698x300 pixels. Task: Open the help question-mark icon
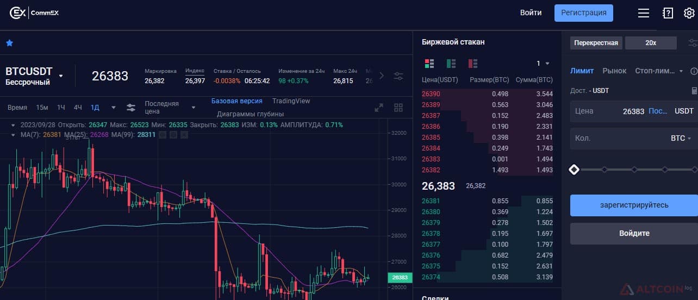click(668, 13)
